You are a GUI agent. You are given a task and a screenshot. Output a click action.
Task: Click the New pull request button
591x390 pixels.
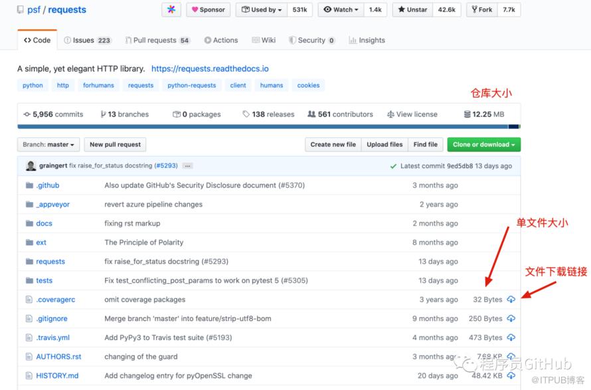click(115, 144)
